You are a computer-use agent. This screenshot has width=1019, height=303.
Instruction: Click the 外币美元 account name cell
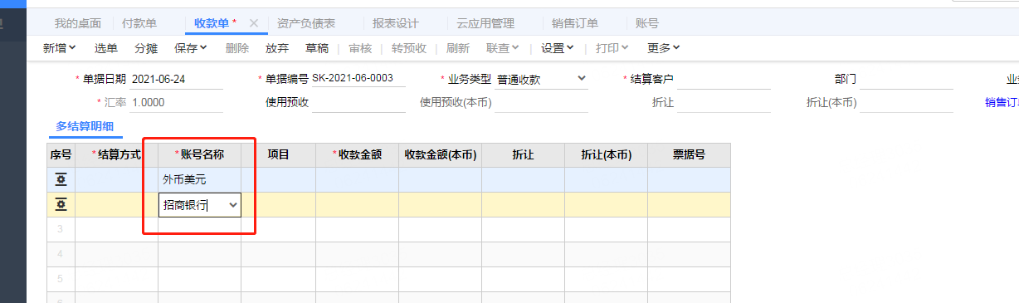(200, 180)
